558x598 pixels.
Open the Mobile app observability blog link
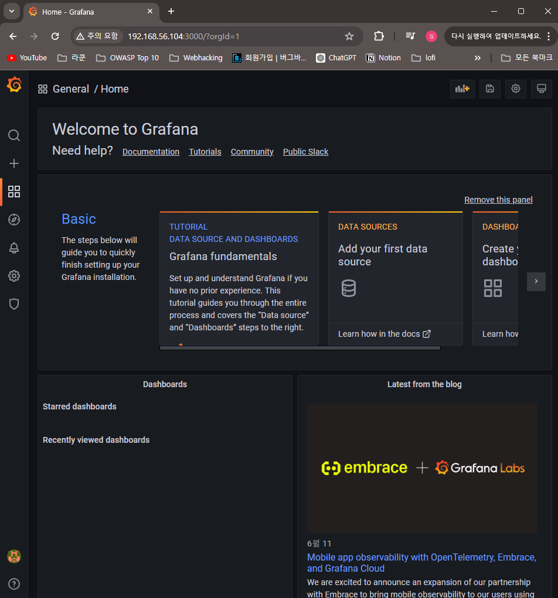tap(421, 562)
